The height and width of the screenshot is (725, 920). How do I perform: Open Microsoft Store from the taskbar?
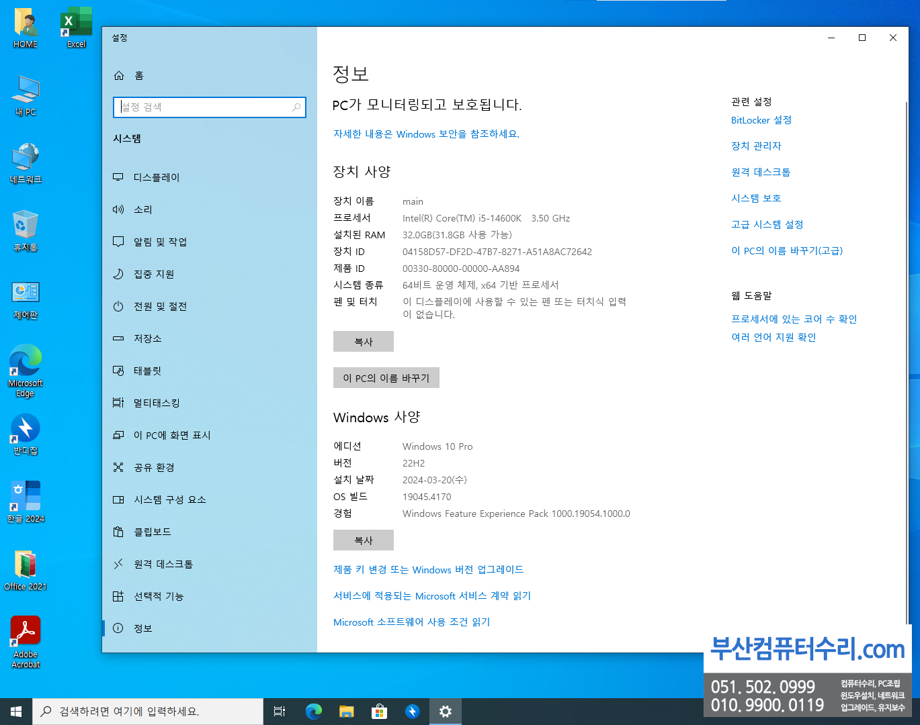coord(379,712)
